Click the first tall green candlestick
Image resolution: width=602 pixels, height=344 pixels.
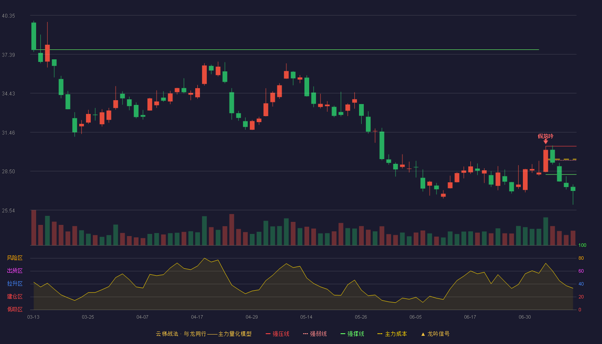pyautogui.click(x=34, y=36)
